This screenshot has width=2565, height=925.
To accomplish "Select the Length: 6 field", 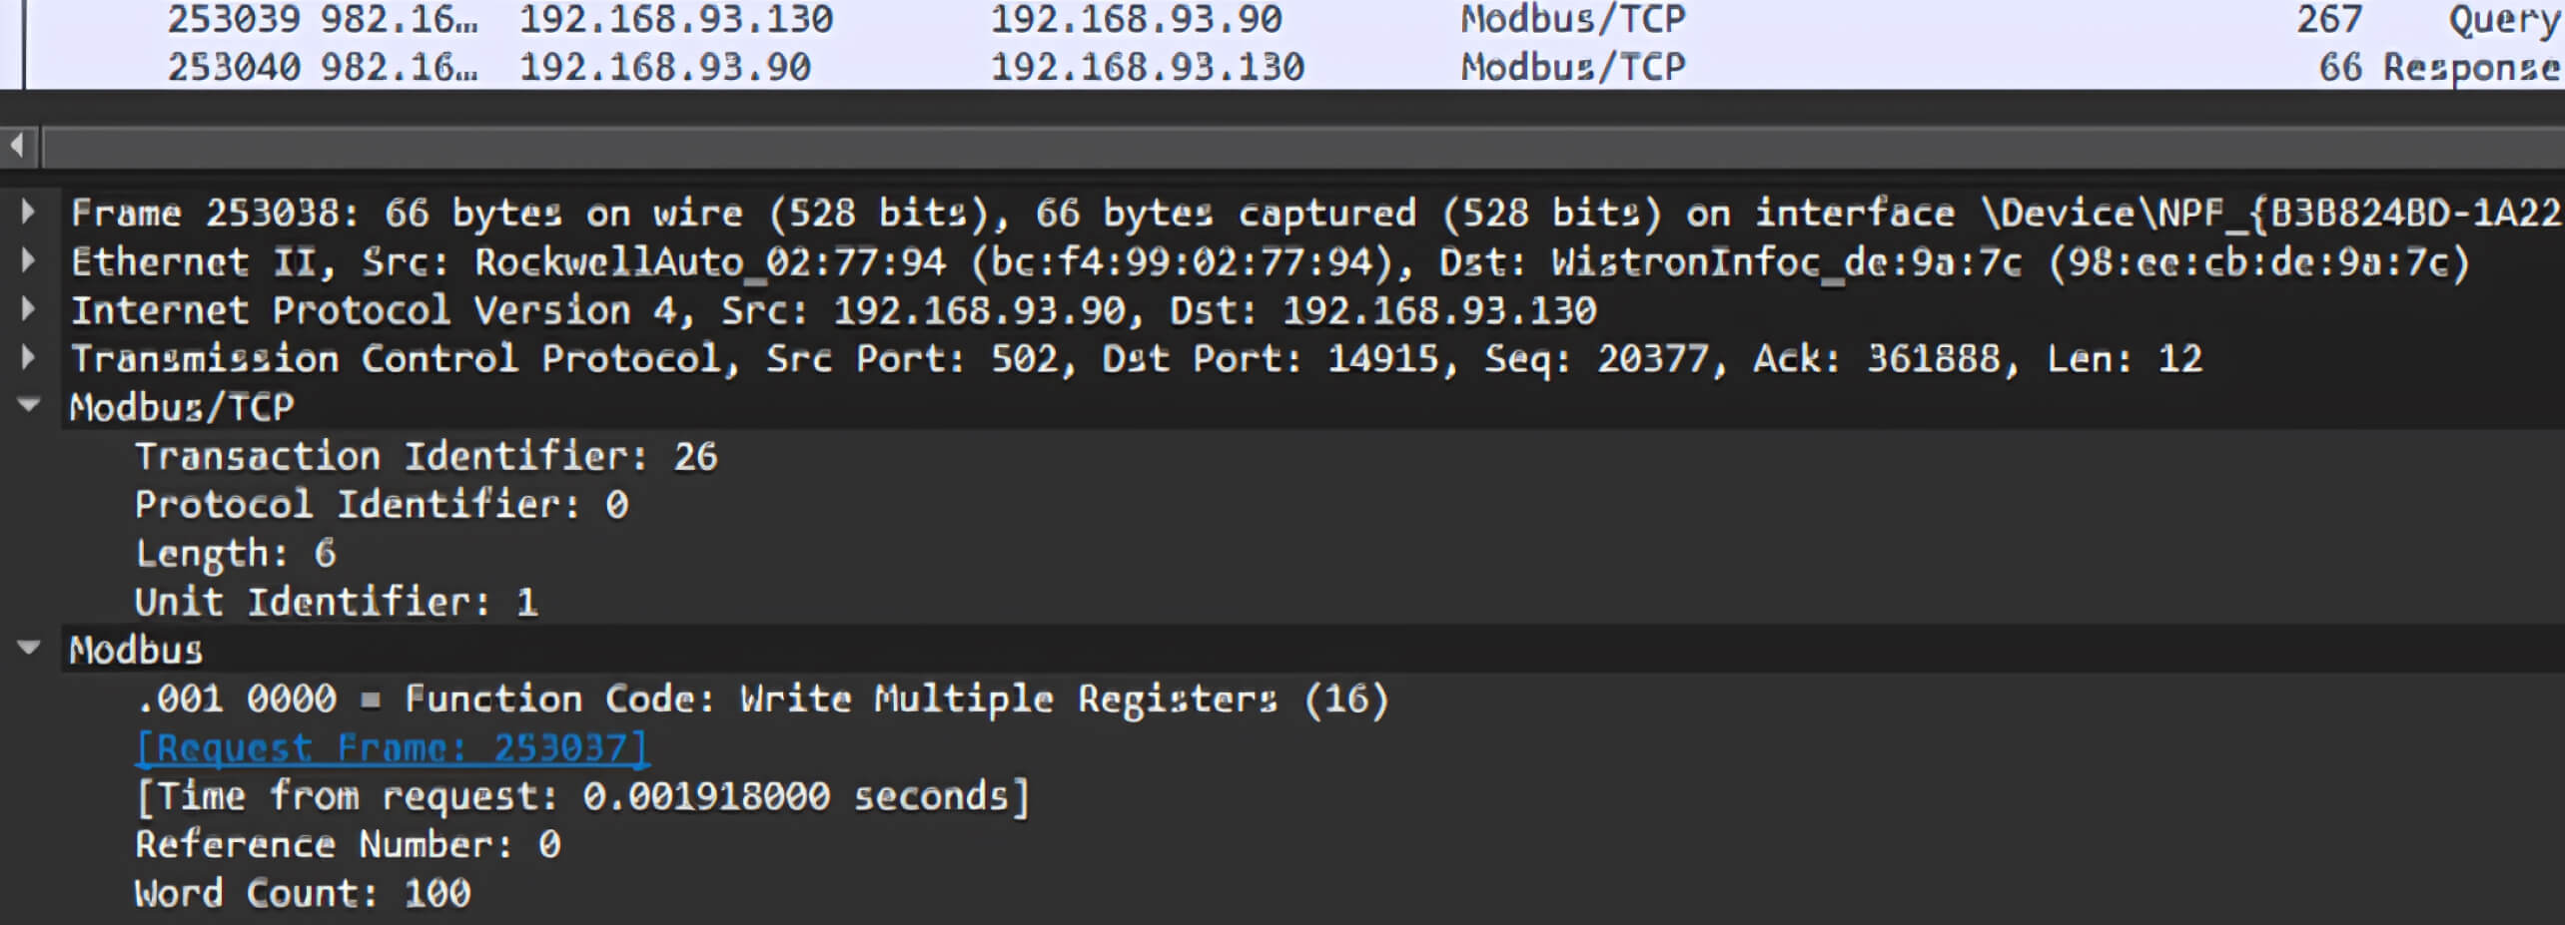I will pos(236,553).
